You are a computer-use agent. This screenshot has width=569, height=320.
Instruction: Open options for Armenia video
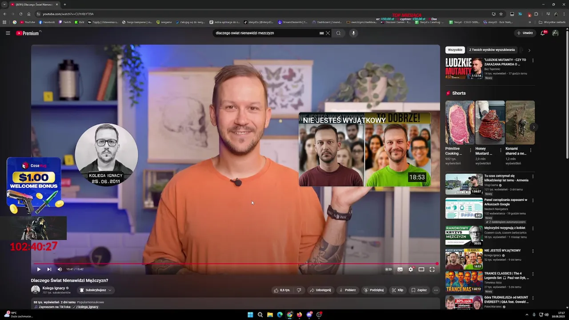click(x=533, y=176)
